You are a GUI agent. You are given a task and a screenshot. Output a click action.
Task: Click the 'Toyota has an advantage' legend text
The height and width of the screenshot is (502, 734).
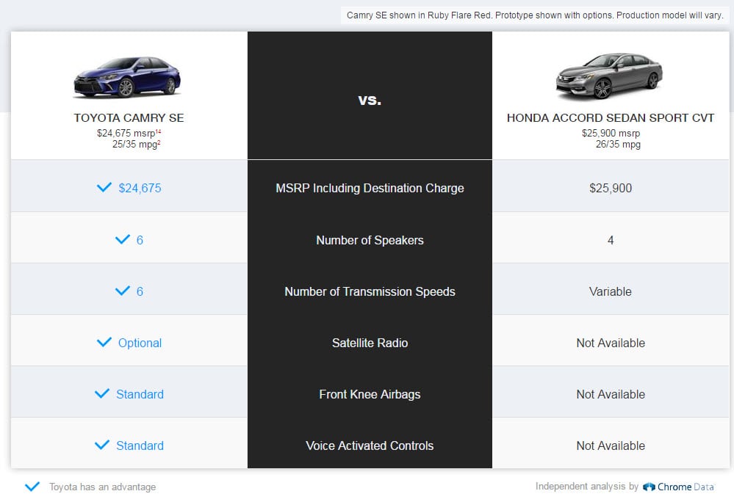click(103, 487)
